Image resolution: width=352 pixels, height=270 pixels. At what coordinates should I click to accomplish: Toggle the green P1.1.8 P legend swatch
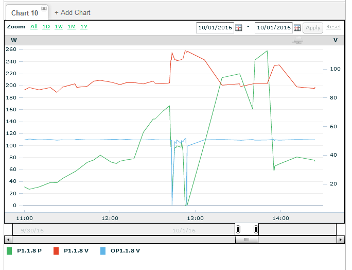tap(9, 251)
